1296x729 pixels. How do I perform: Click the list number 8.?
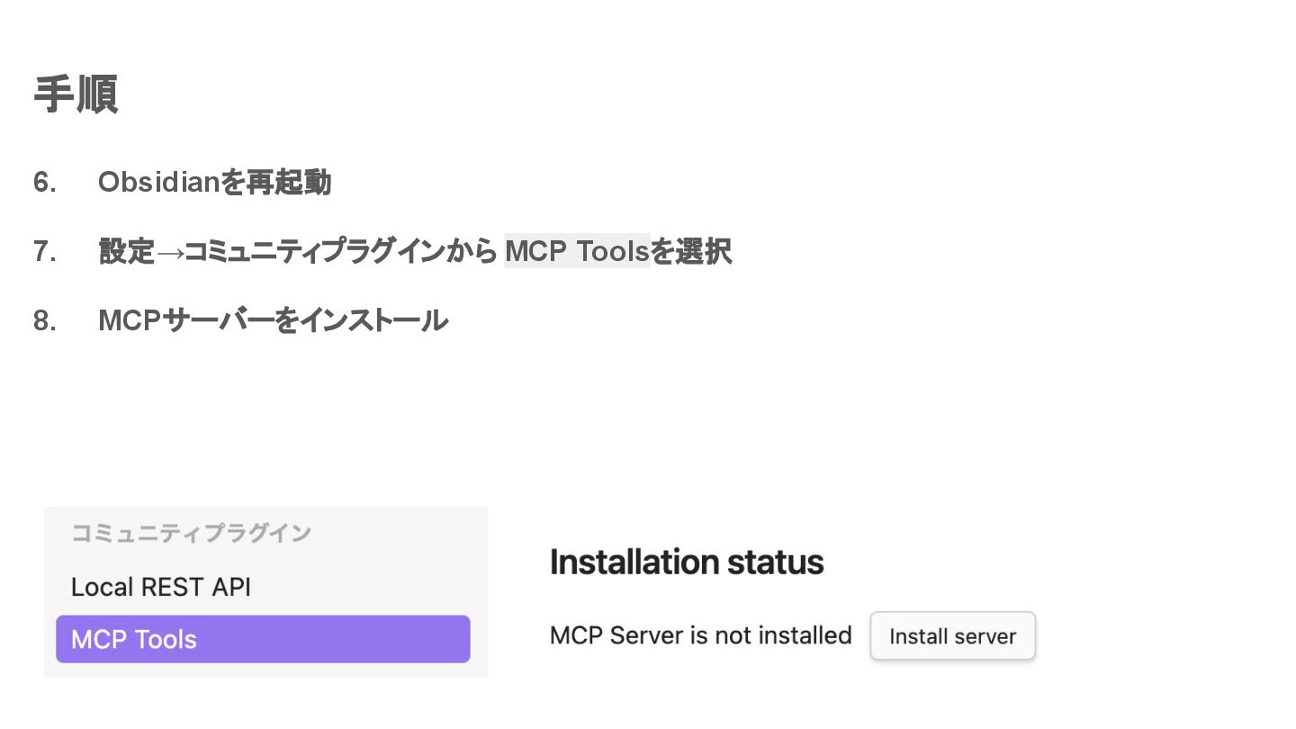pos(45,319)
